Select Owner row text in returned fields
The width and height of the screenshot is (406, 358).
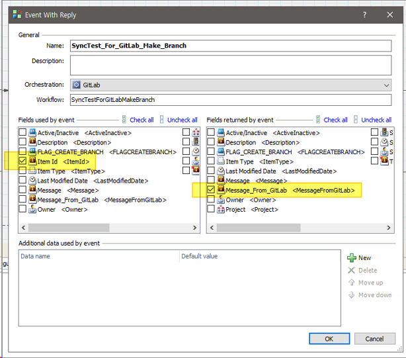(x=251, y=200)
